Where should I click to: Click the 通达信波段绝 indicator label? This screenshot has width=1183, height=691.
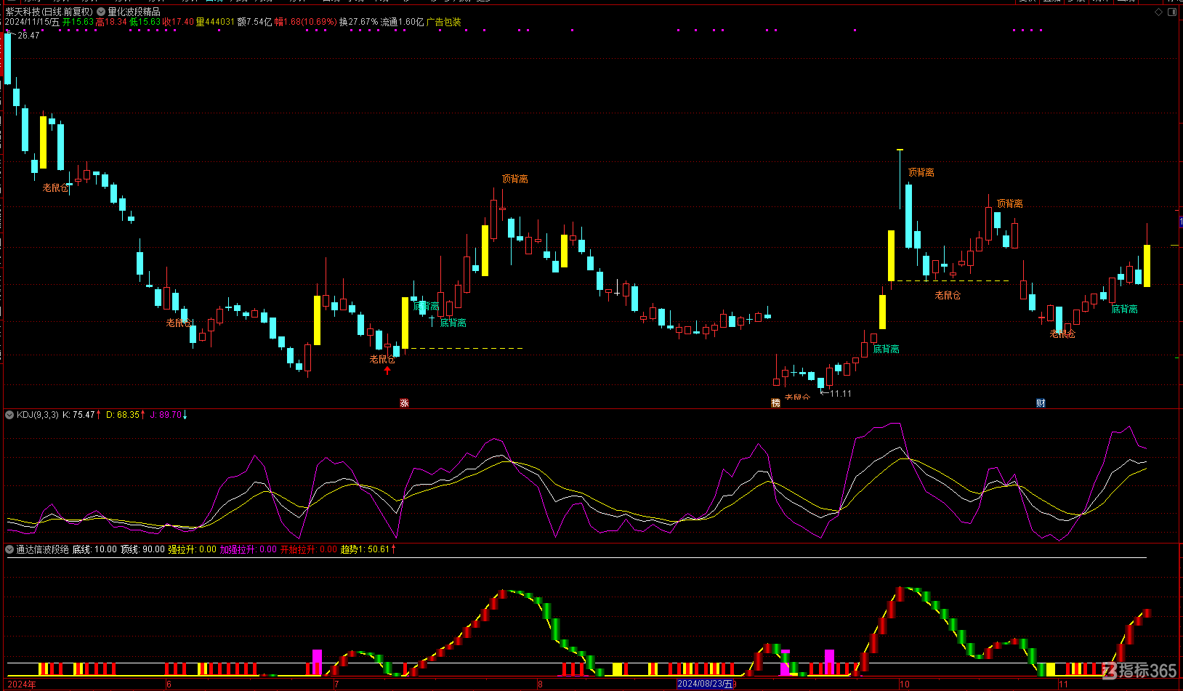pos(42,549)
